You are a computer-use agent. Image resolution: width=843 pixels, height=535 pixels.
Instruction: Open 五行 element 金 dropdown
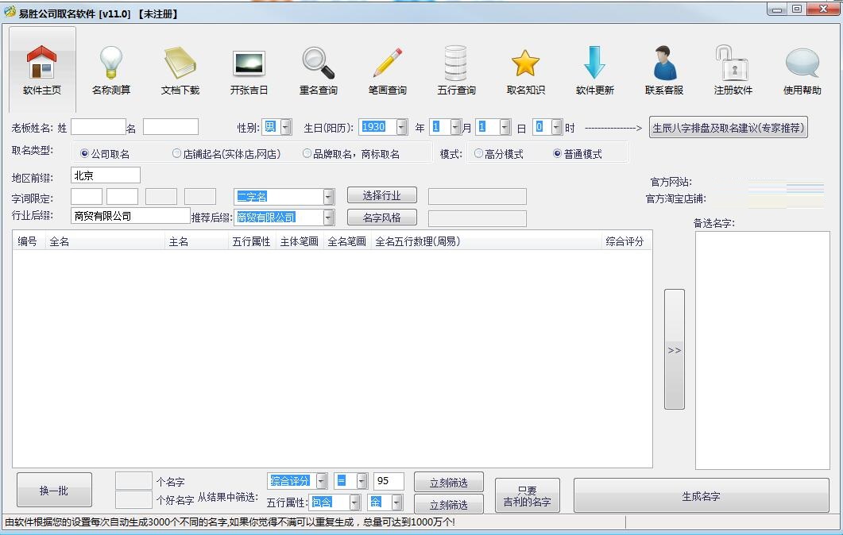pos(396,502)
